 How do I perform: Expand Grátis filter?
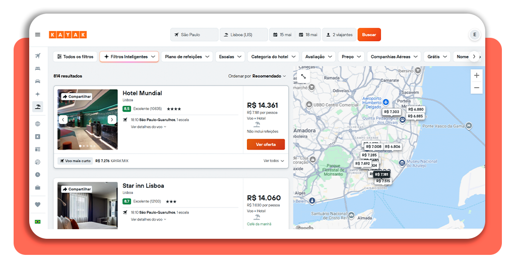[437, 56]
